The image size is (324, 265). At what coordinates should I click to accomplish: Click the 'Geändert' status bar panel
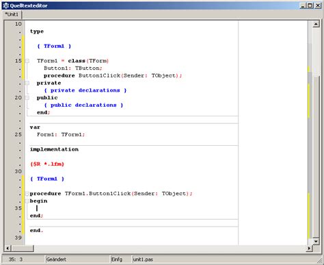pyautogui.click(x=77, y=260)
